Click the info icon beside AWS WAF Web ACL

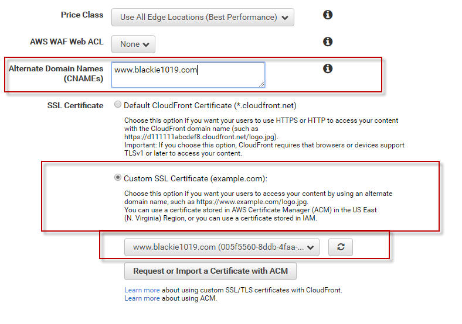pos(328,42)
